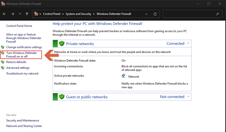Collapse the Private networks section
The width and height of the screenshot is (226, 132).
(188, 43)
